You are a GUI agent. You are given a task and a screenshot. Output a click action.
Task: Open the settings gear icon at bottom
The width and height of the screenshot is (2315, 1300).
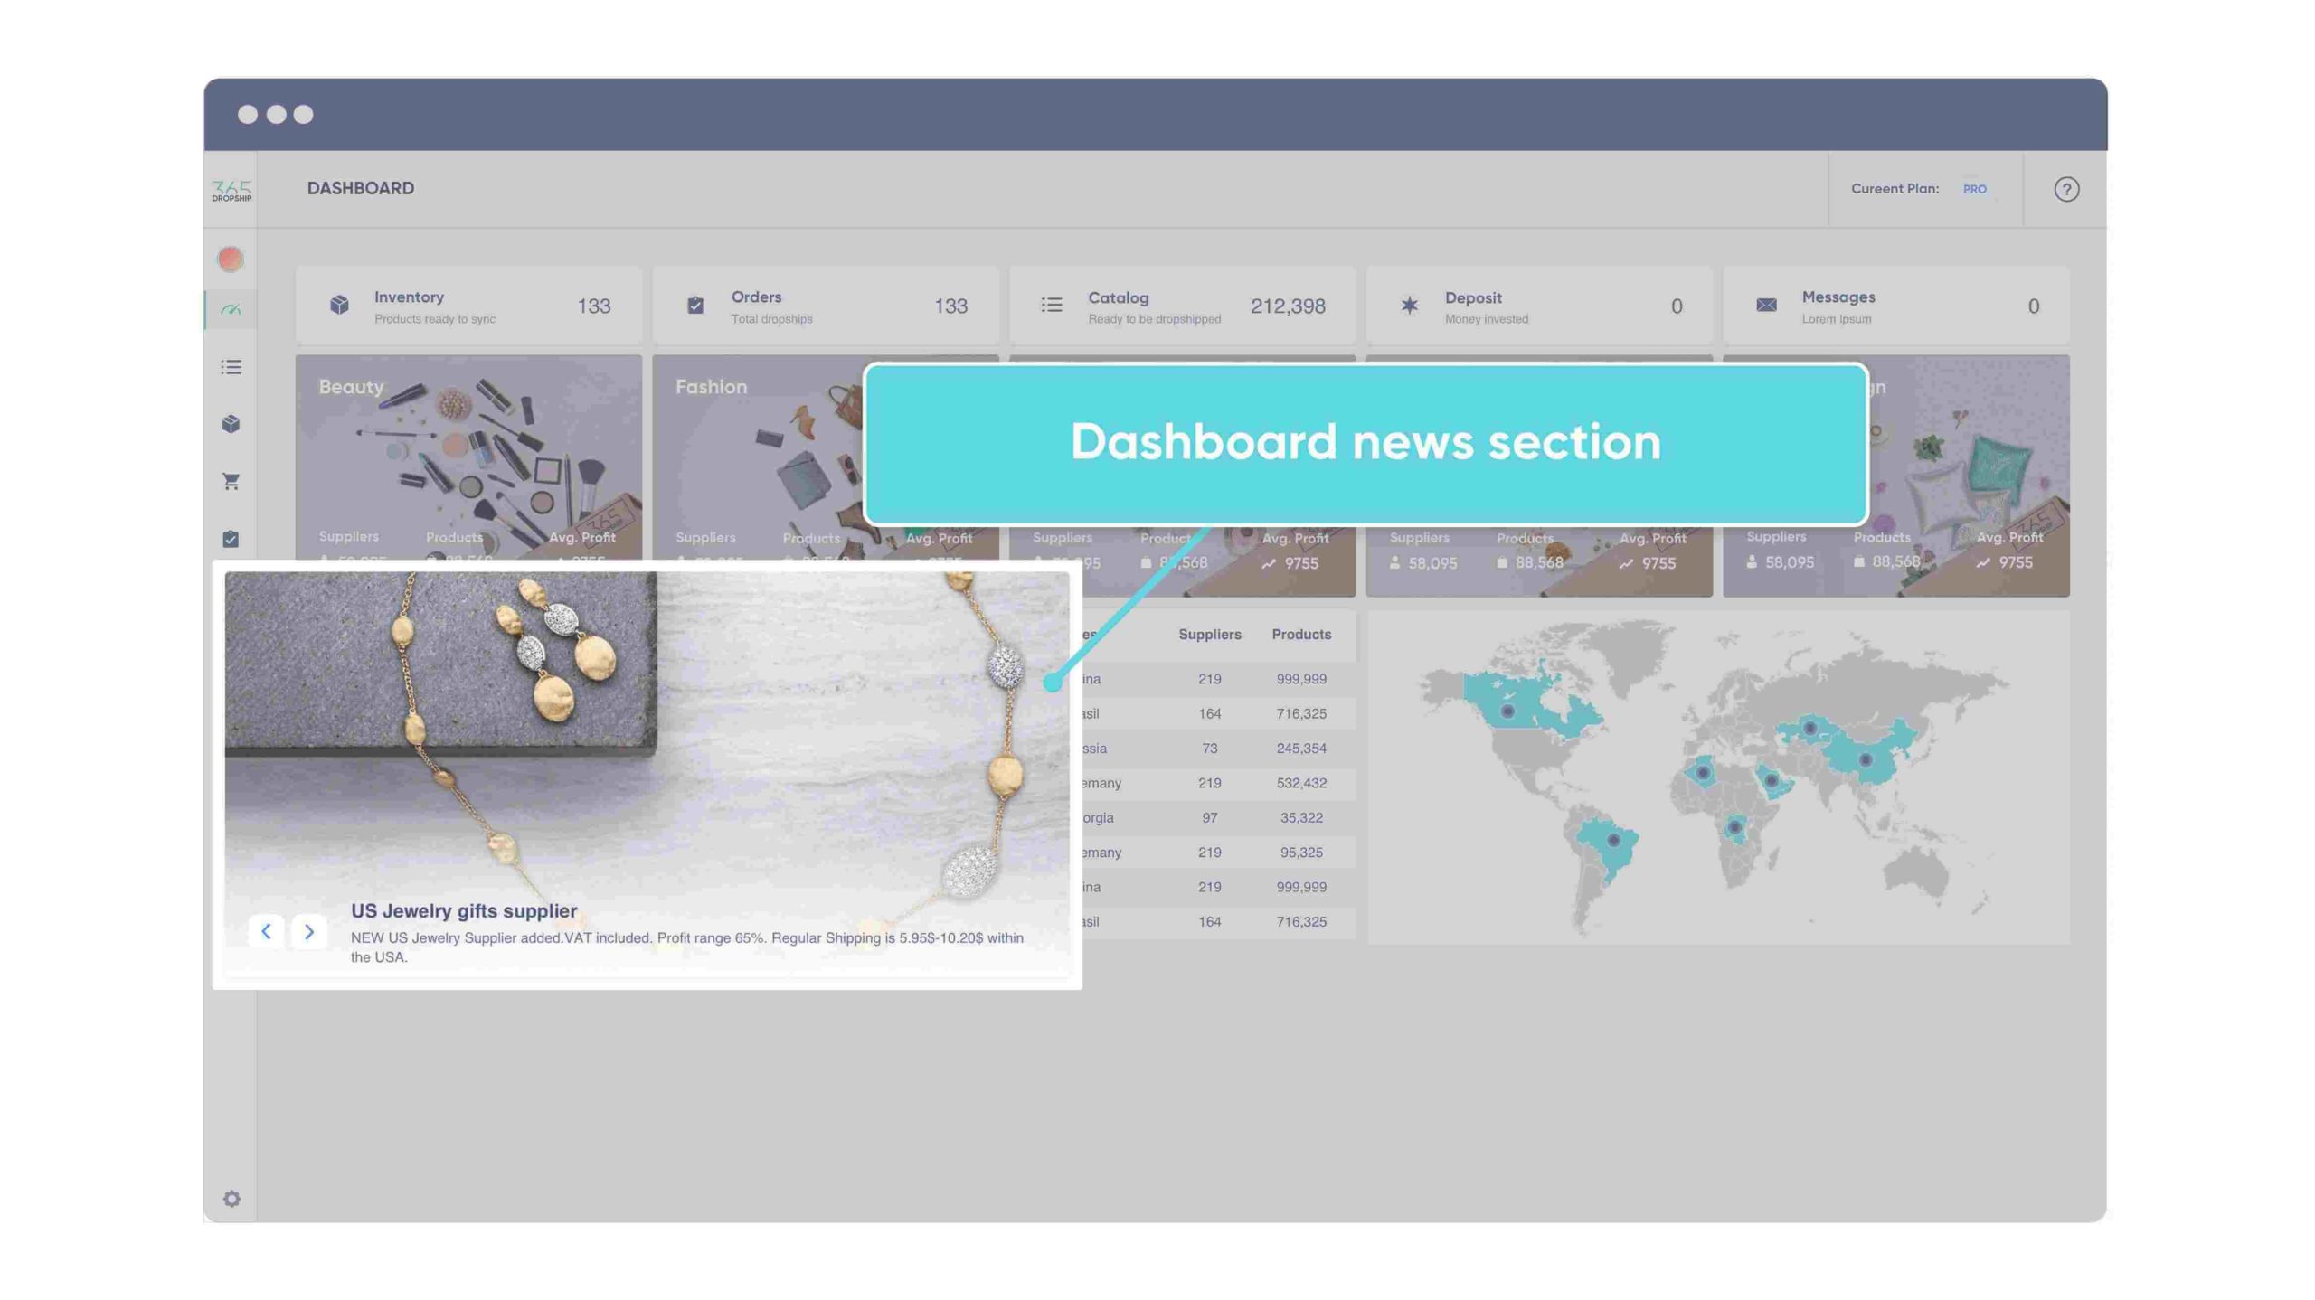tap(231, 1198)
